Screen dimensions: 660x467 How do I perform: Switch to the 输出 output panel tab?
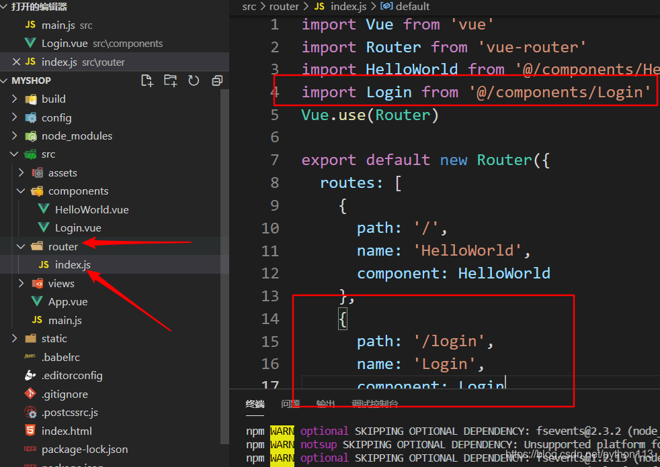click(326, 404)
